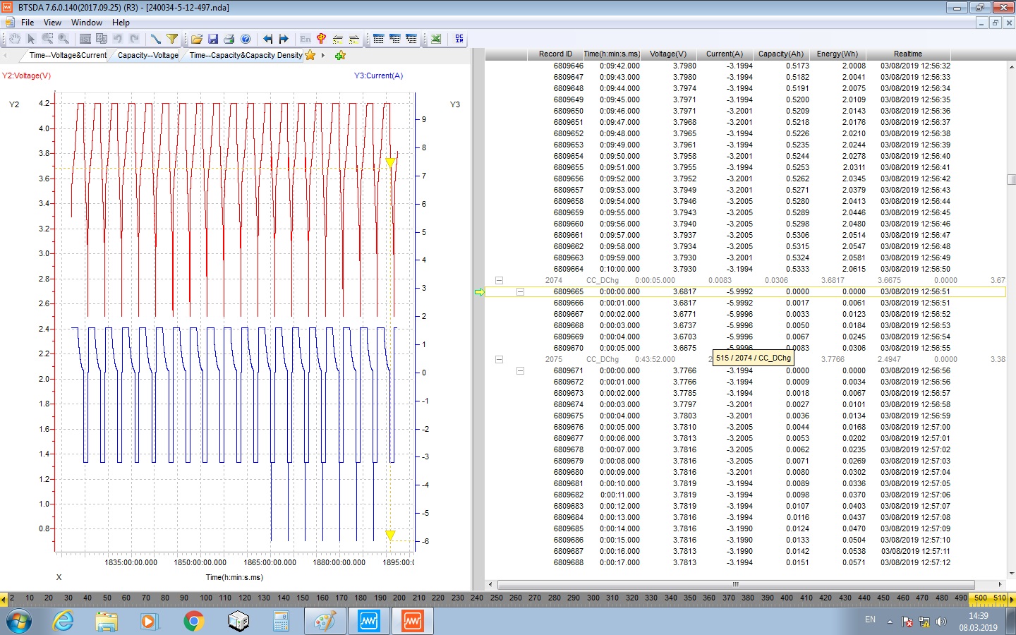Screen dimensions: 1016x635
Task: Click the DCIR calculation icon
Action: pyautogui.click(x=459, y=39)
